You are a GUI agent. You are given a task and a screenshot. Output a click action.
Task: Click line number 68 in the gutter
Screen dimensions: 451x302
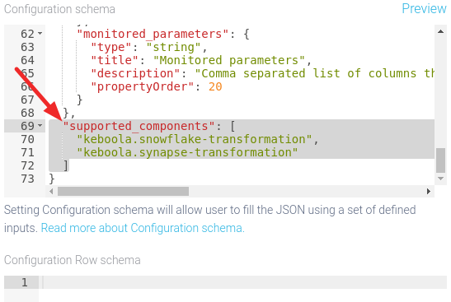pyautogui.click(x=27, y=113)
